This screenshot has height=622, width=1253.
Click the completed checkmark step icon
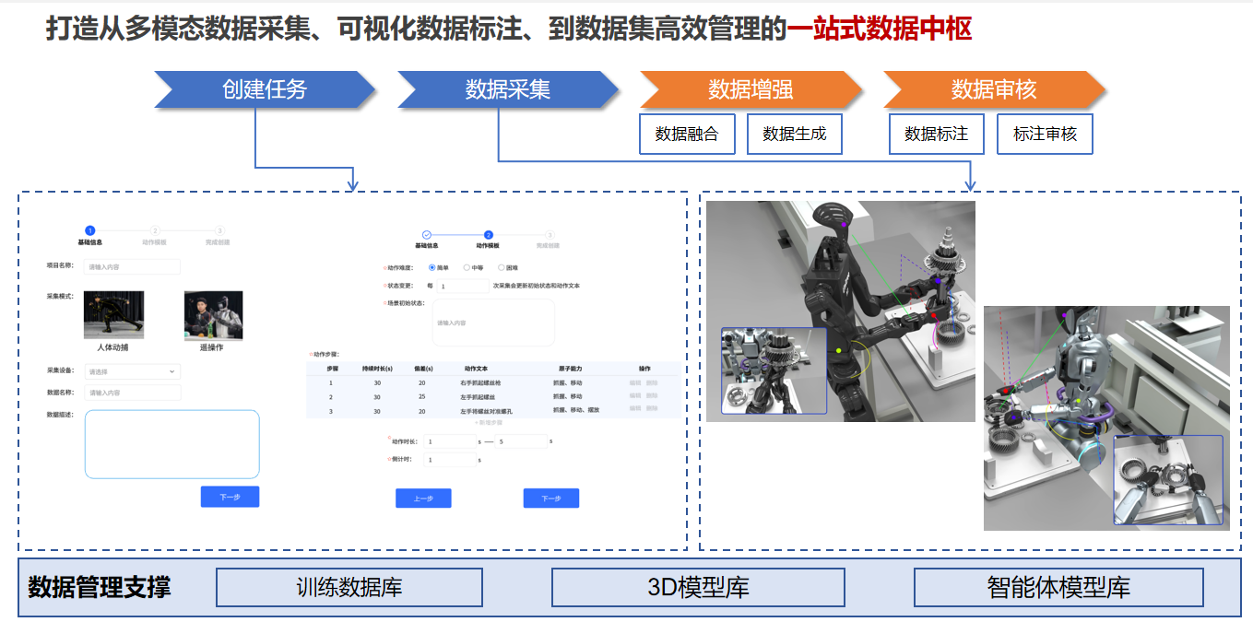426,235
